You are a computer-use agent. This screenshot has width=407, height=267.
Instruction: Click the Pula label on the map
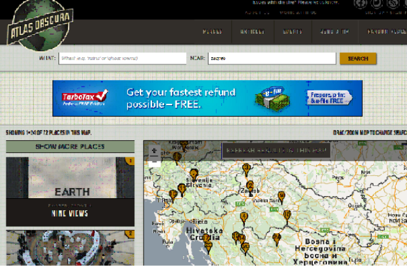[167, 242]
